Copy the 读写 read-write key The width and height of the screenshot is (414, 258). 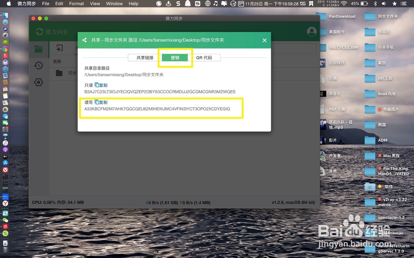coord(101,102)
